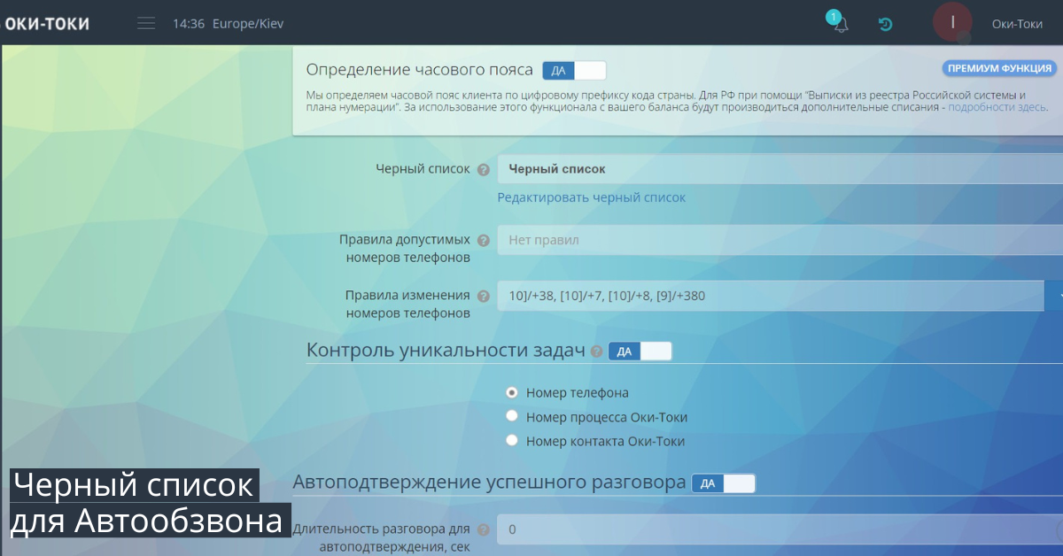
Task: Toggle Контроль уникальности задач switch
Action: coord(640,351)
